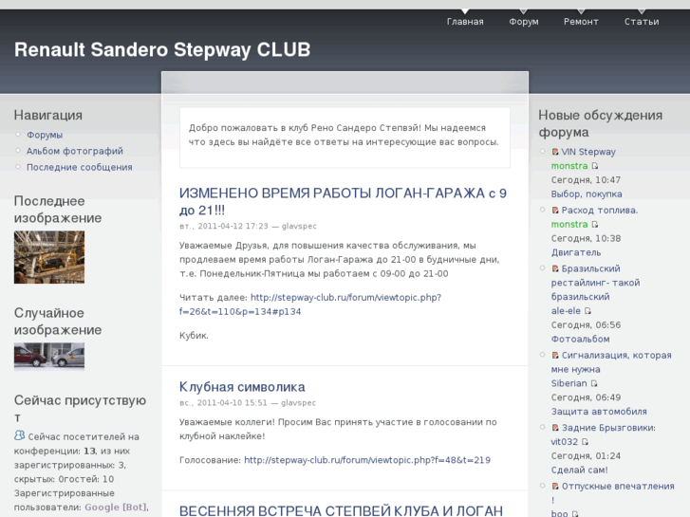The width and height of the screenshot is (690, 517).
Task: Open the random image thumbnail of two cars
Action: click(49, 357)
